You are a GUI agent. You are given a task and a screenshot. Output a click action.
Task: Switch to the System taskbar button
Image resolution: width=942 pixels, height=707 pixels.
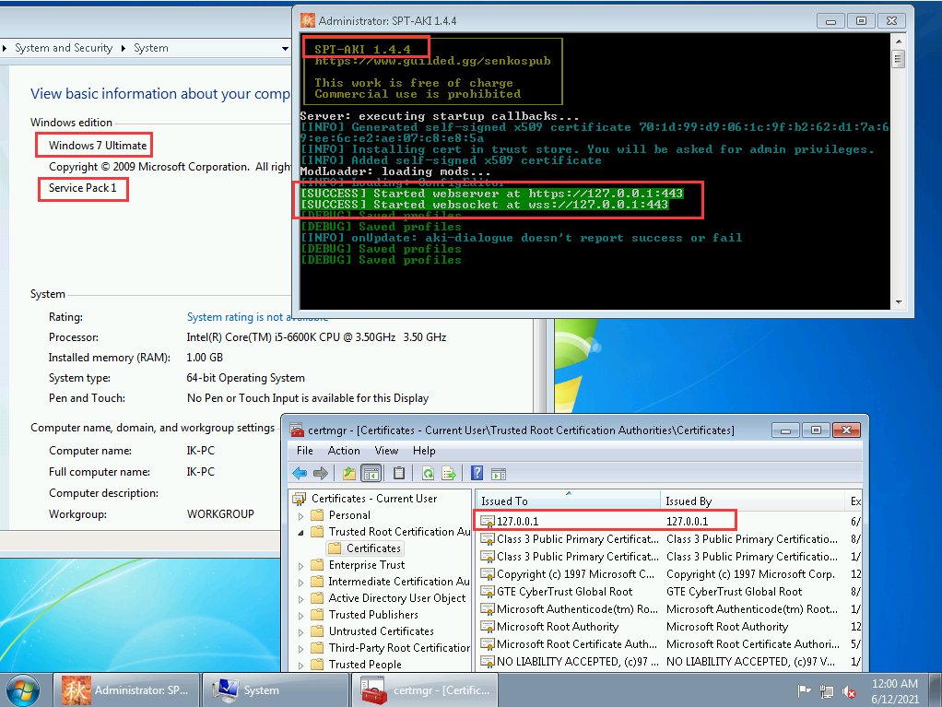coord(276,690)
